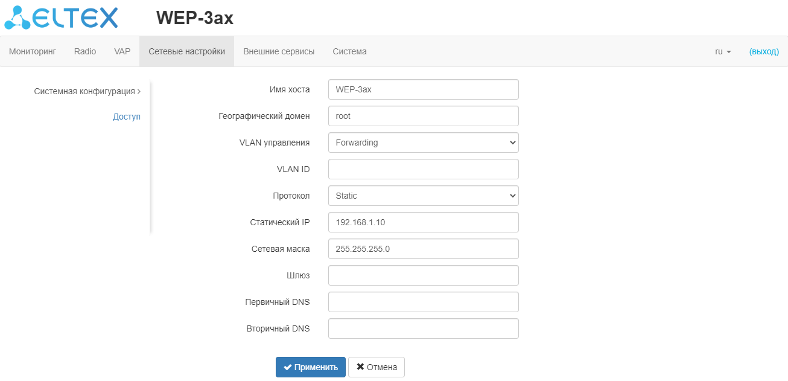This screenshot has height=381, width=788.
Task: Open the Мониторинг tab
Action: pyautogui.click(x=33, y=51)
